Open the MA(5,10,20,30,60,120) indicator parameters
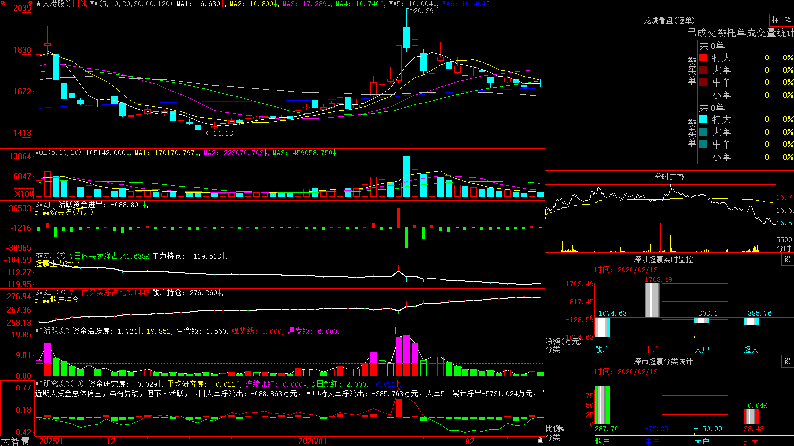 click(x=131, y=4)
